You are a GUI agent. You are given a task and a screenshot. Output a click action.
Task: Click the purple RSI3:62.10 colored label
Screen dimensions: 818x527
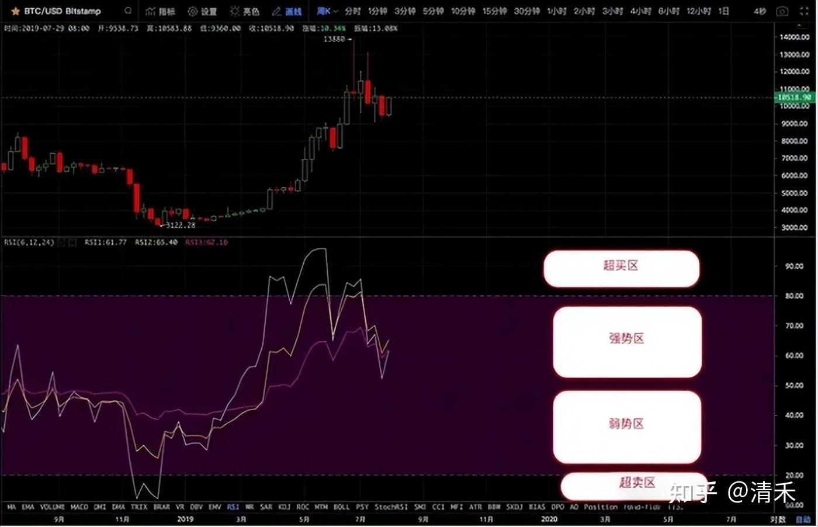207,242
